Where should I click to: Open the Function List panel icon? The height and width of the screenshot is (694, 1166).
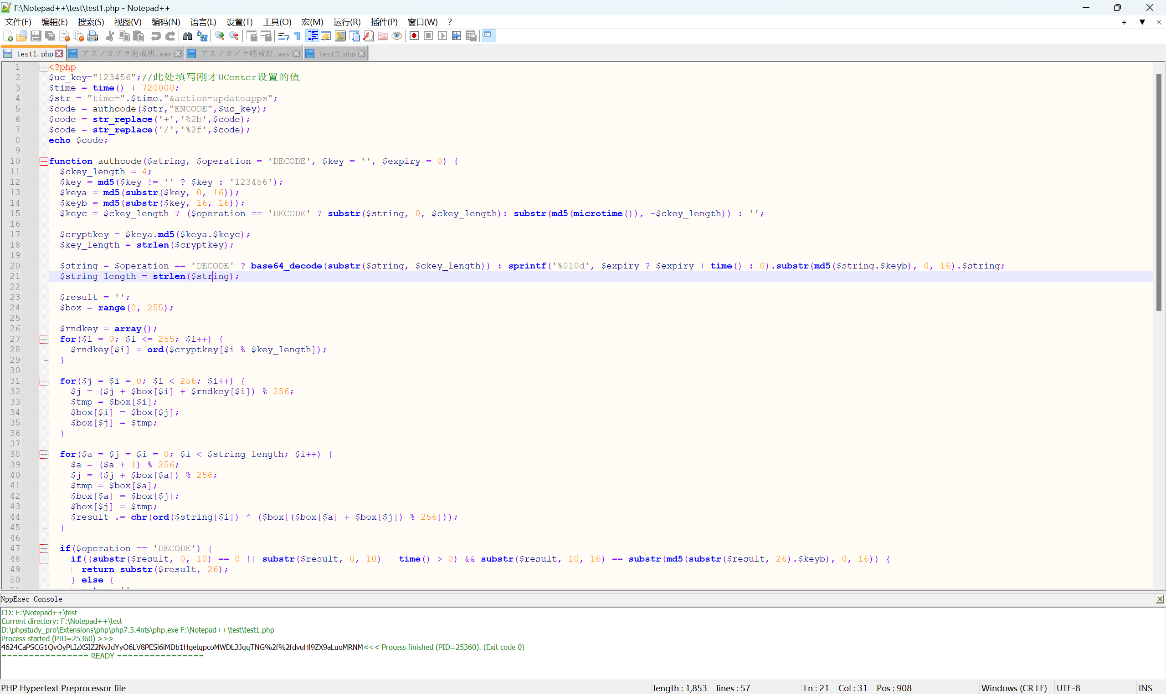point(368,36)
